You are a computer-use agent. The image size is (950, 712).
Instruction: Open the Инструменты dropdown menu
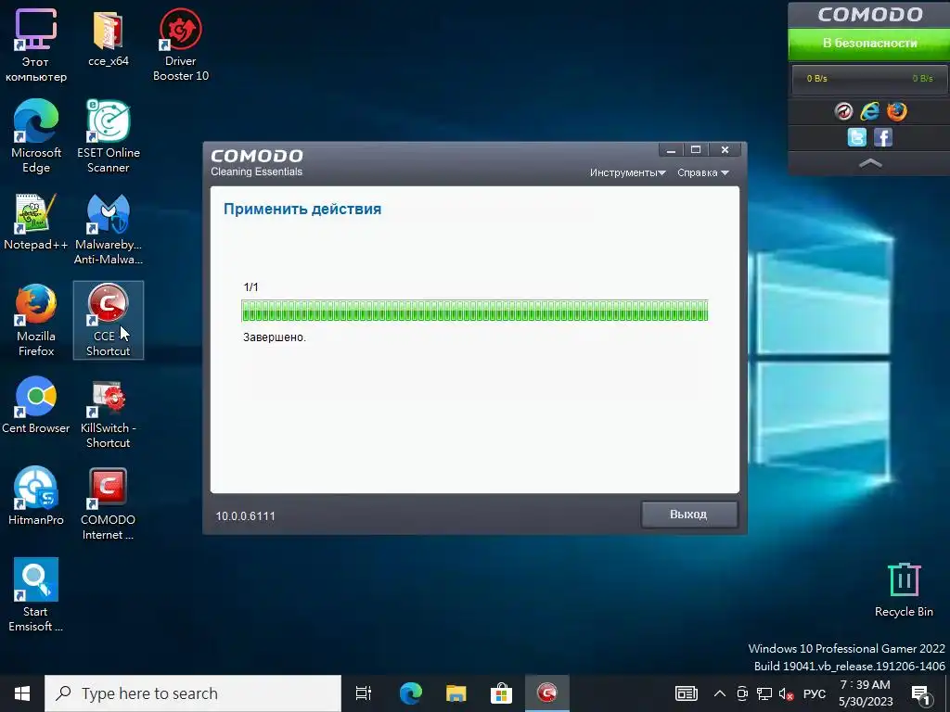(628, 172)
